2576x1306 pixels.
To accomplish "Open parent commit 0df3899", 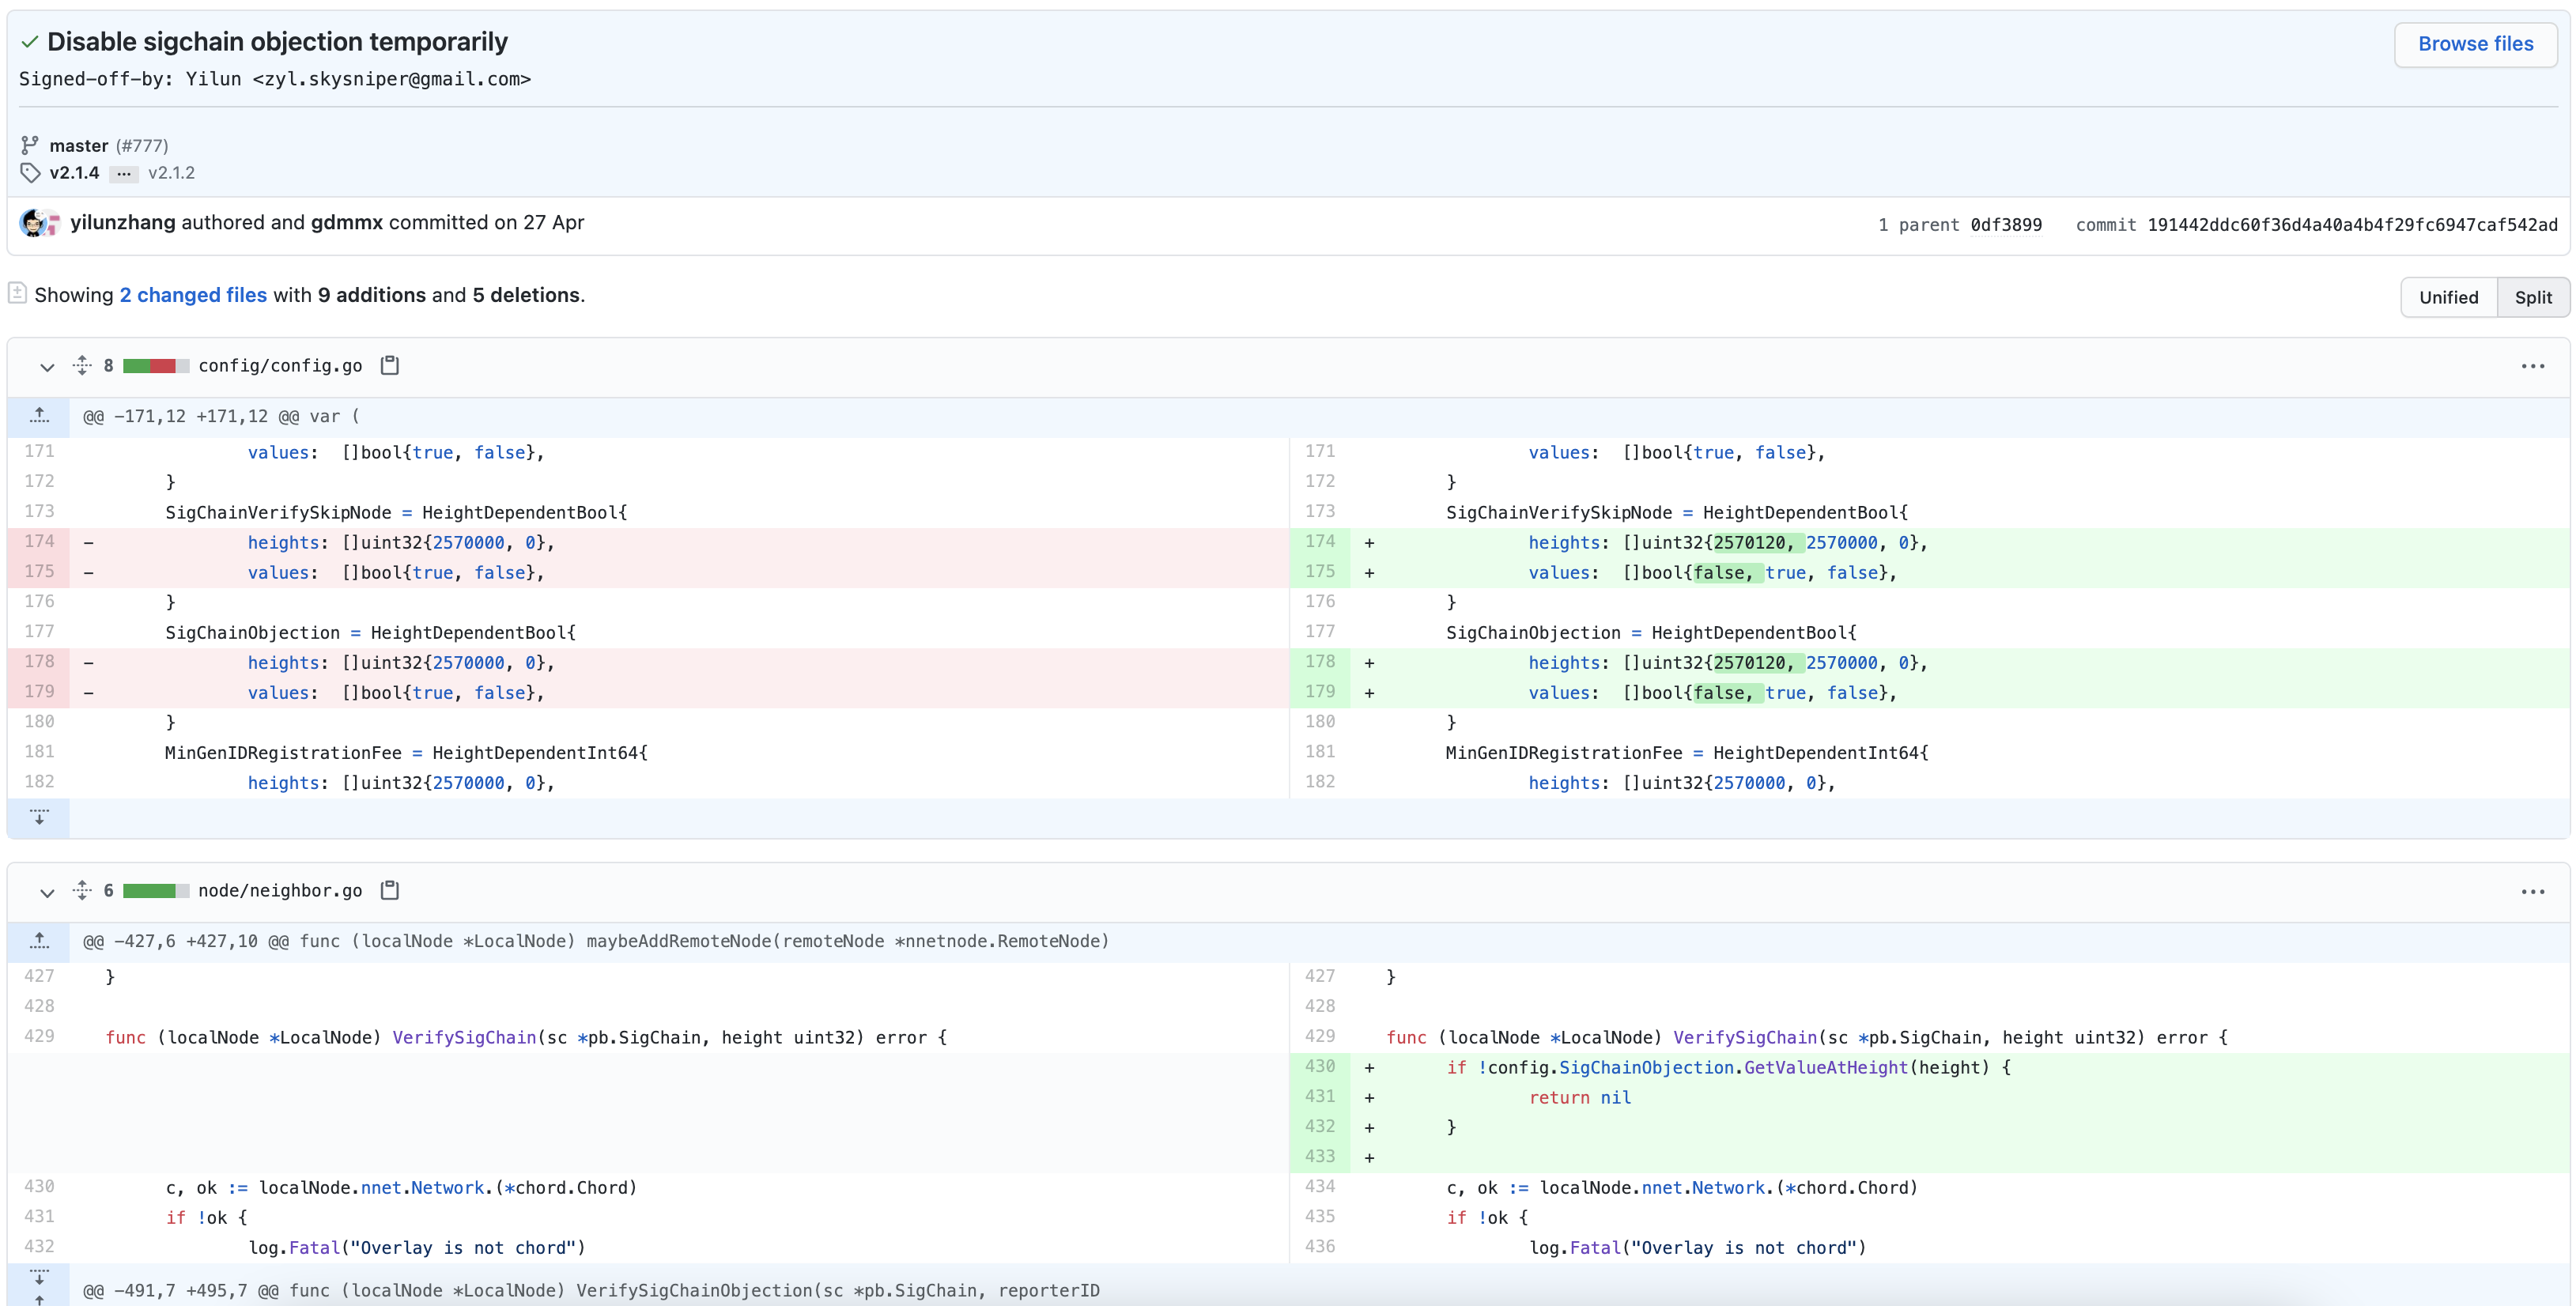I will coord(2005,225).
